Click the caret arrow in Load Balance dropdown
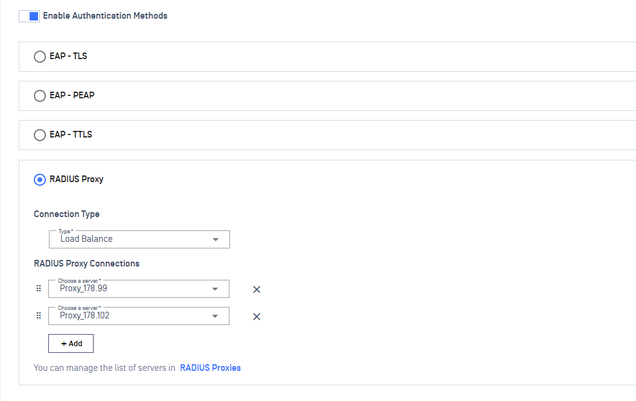 pyautogui.click(x=216, y=240)
